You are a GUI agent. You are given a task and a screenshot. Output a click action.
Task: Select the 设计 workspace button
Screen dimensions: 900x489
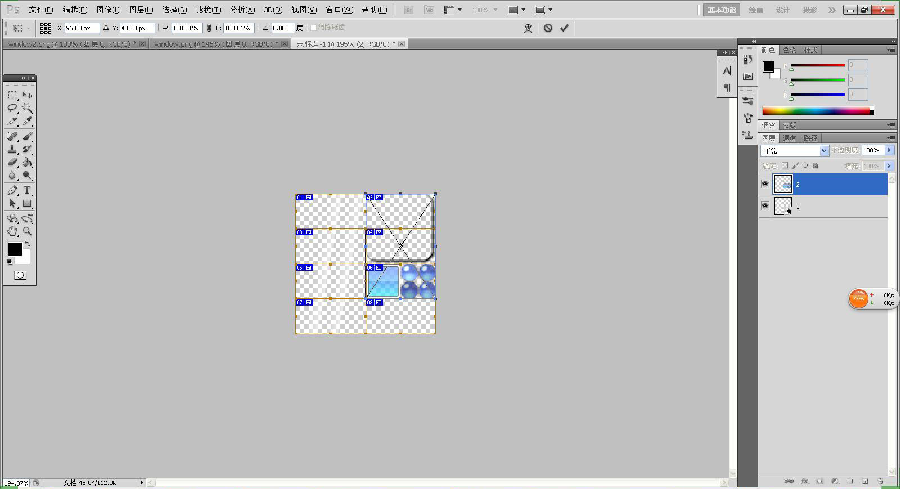pos(783,10)
